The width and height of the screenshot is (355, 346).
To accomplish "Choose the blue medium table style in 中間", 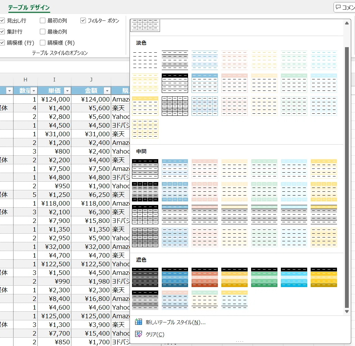I will [x=175, y=169].
